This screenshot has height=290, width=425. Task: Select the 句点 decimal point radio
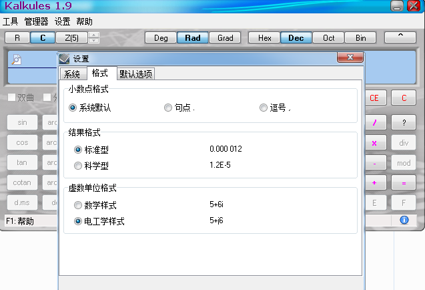tap(168, 108)
